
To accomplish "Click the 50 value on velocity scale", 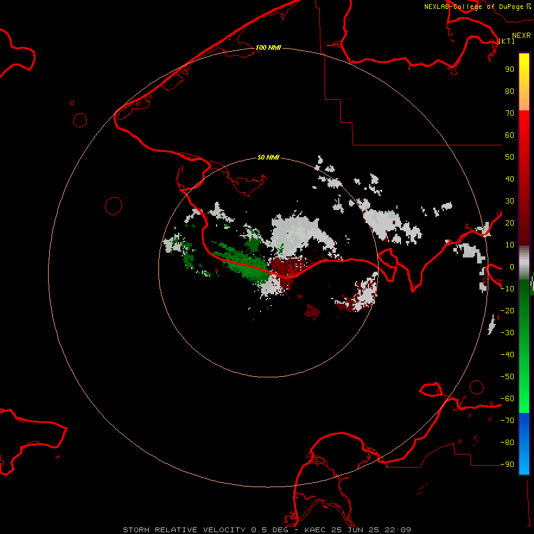I will [x=510, y=157].
